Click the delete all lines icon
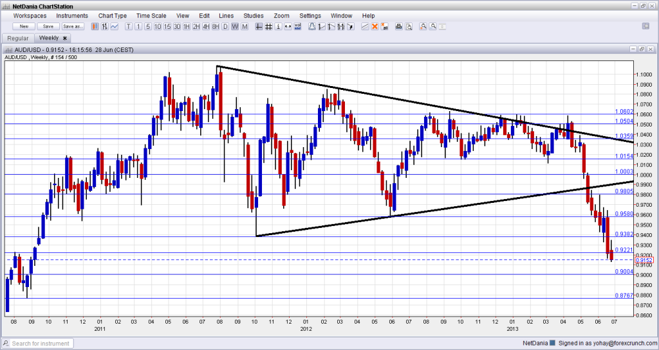659x350 pixels. 384,26
